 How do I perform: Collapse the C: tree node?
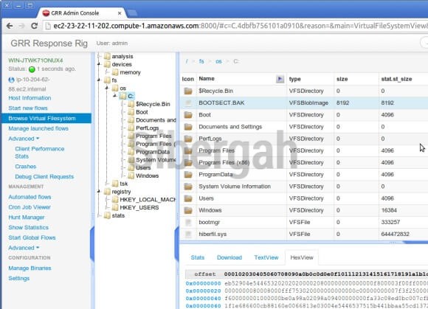115,96
